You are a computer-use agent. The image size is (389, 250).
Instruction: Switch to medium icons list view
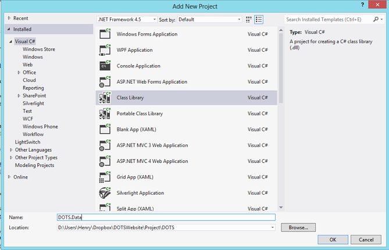tap(259, 20)
